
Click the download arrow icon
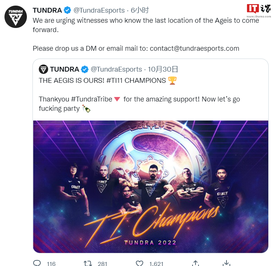[226, 263]
